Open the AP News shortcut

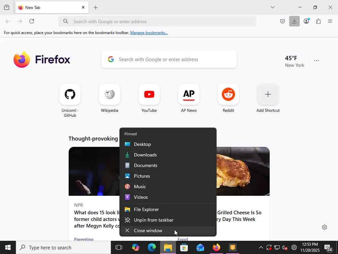point(189,99)
